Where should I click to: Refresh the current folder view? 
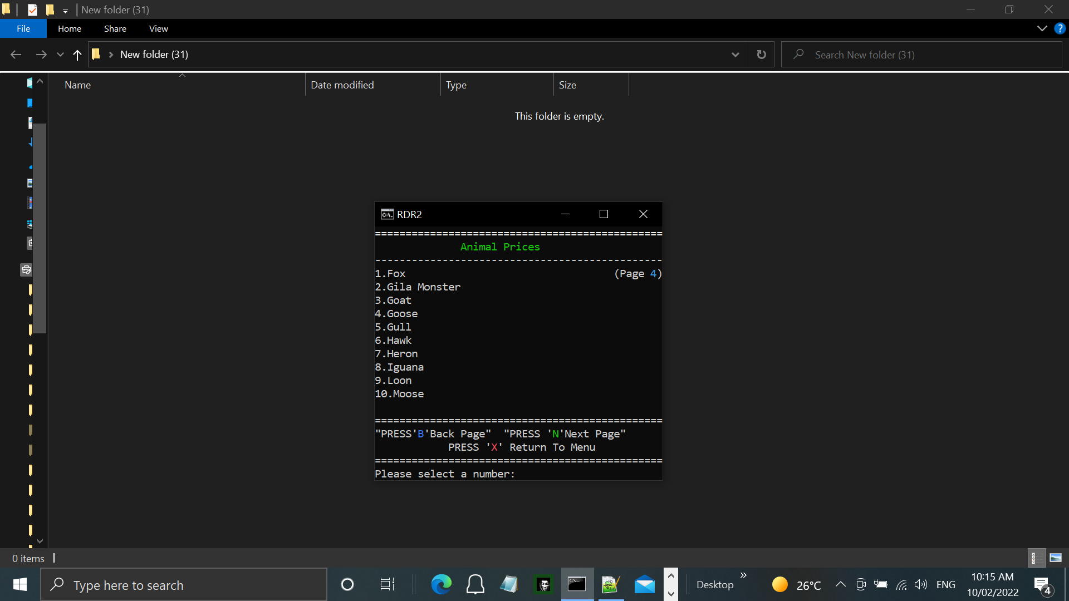tap(761, 55)
